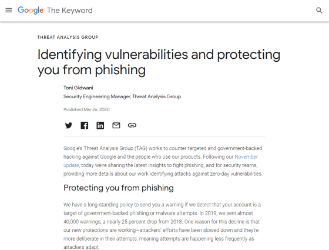Viewport: 329px width, 250px height.
Task: Open the hamburger navigation menu
Action: [x=9, y=10]
